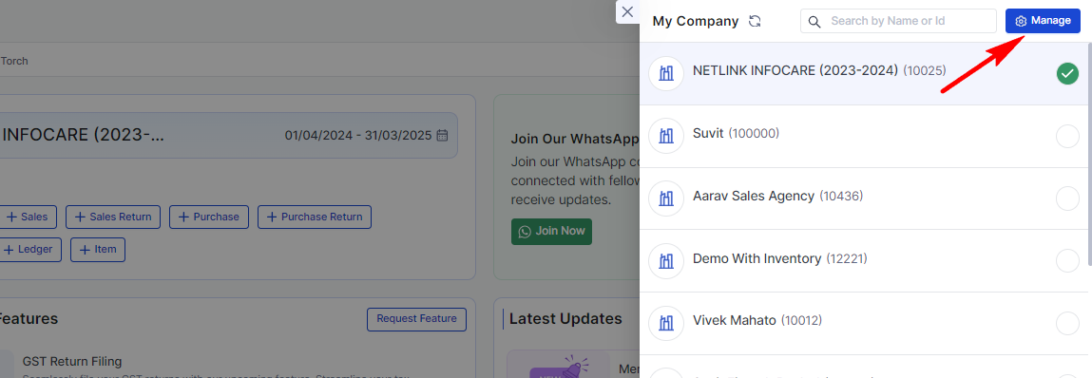The height and width of the screenshot is (378, 1092).
Task: Select the Vivek Mahato radio option
Action: 1067,323
